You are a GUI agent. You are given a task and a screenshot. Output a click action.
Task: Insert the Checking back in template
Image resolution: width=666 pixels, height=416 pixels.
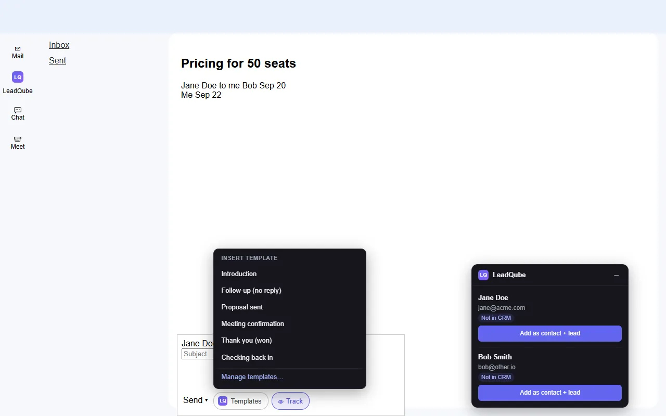[x=290, y=358]
